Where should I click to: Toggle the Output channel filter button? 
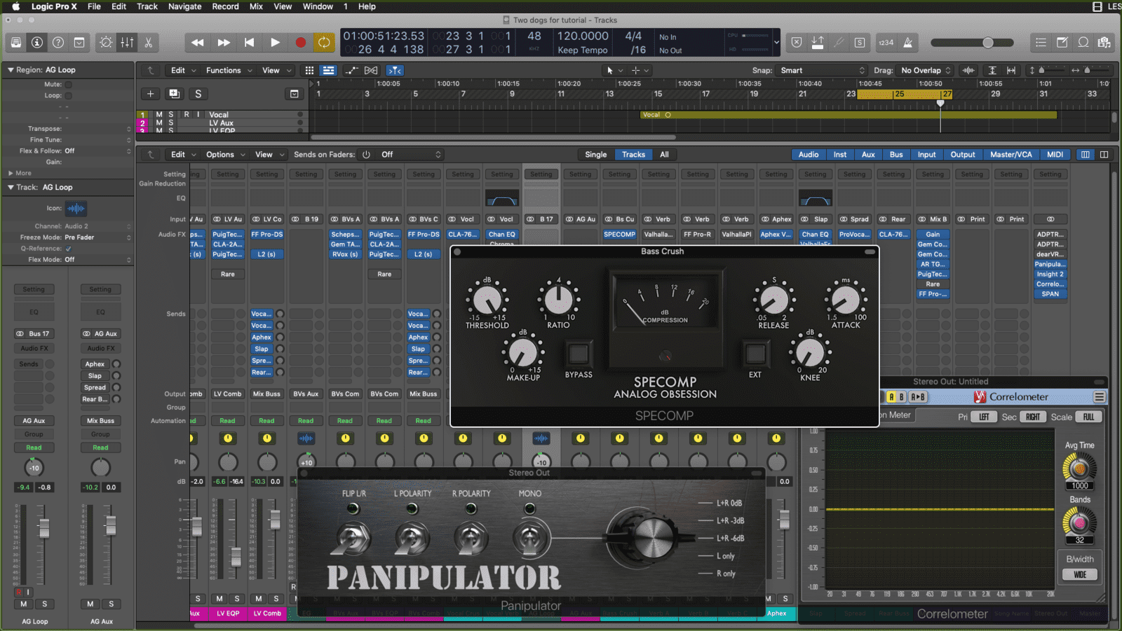click(962, 155)
